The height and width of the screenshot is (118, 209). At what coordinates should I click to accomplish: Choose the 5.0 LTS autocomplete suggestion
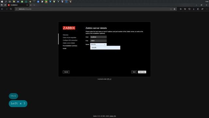coord(105,48)
